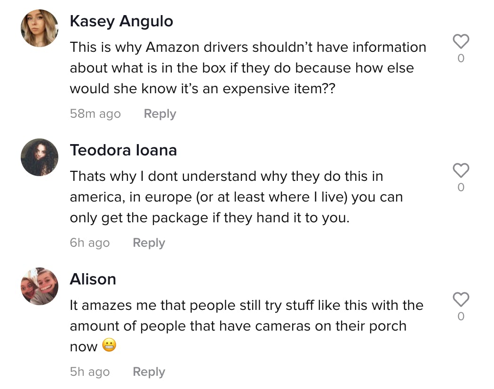Image resolution: width=494 pixels, height=389 pixels.
Task: Open the Alison username
Action: click(93, 279)
